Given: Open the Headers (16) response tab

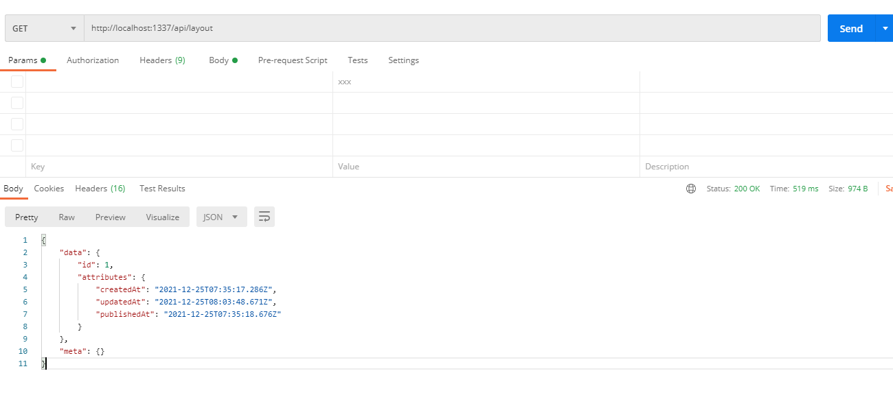Looking at the screenshot, I should tap(100, 189).
